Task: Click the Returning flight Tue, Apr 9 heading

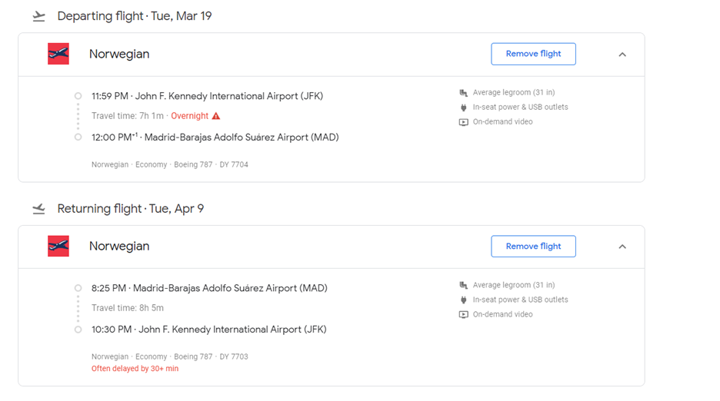Action: (131, 209)
